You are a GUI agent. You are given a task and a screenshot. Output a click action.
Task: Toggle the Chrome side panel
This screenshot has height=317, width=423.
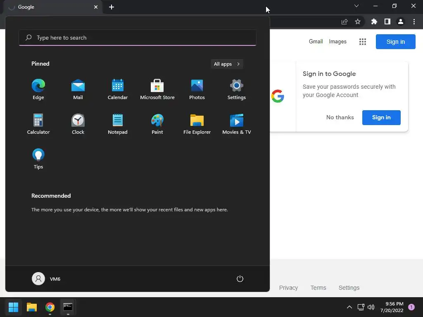387,21
